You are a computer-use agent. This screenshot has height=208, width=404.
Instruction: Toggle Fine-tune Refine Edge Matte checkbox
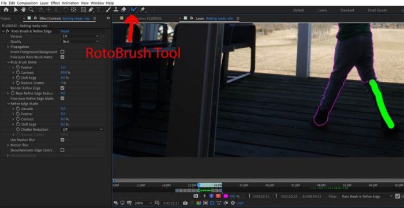(62, 98)
